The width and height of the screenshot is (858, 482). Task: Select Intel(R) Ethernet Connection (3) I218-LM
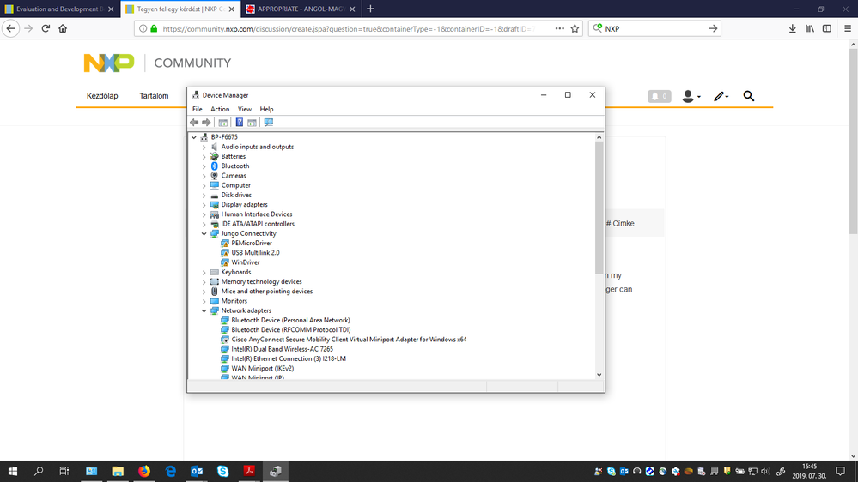(x=289, y=358)
